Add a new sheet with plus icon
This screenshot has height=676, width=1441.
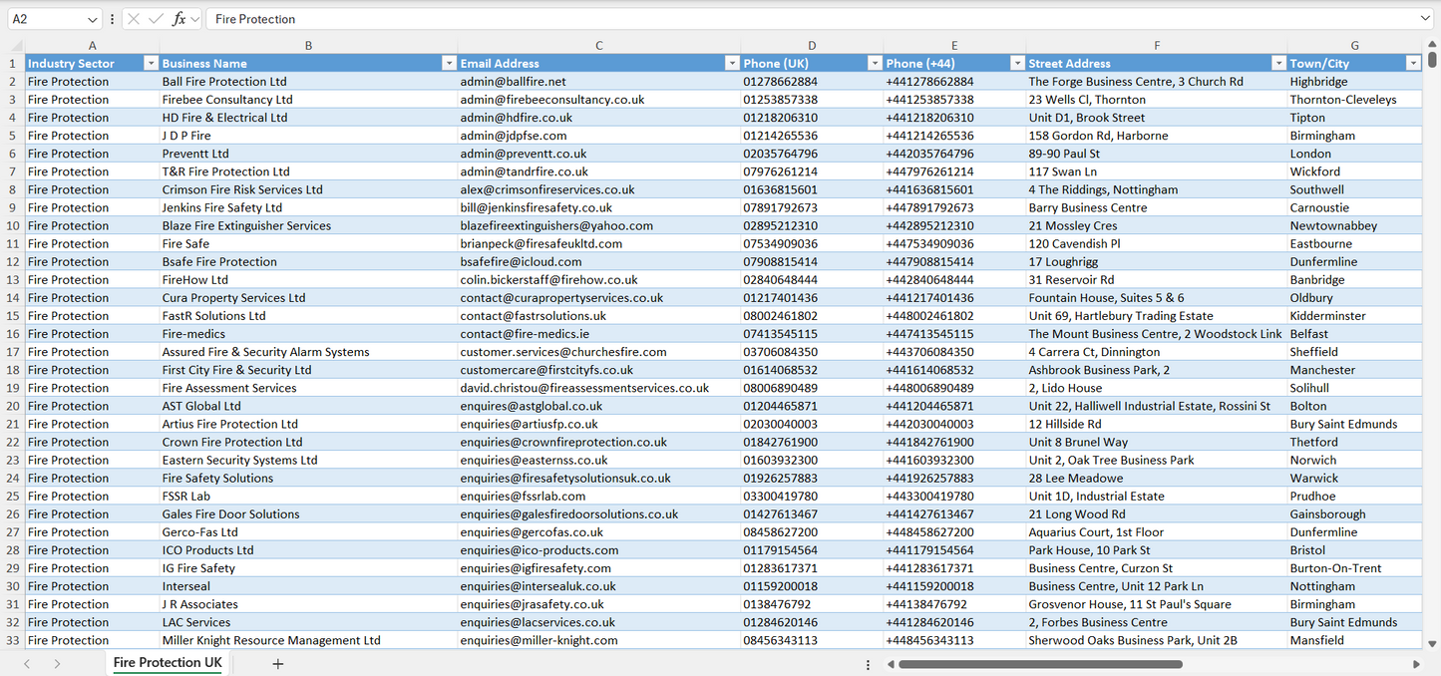278,664
